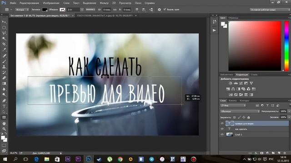Viewport: 291px width, 163px height.
Task: Link shape width and height
Action: tap(115, 10)
